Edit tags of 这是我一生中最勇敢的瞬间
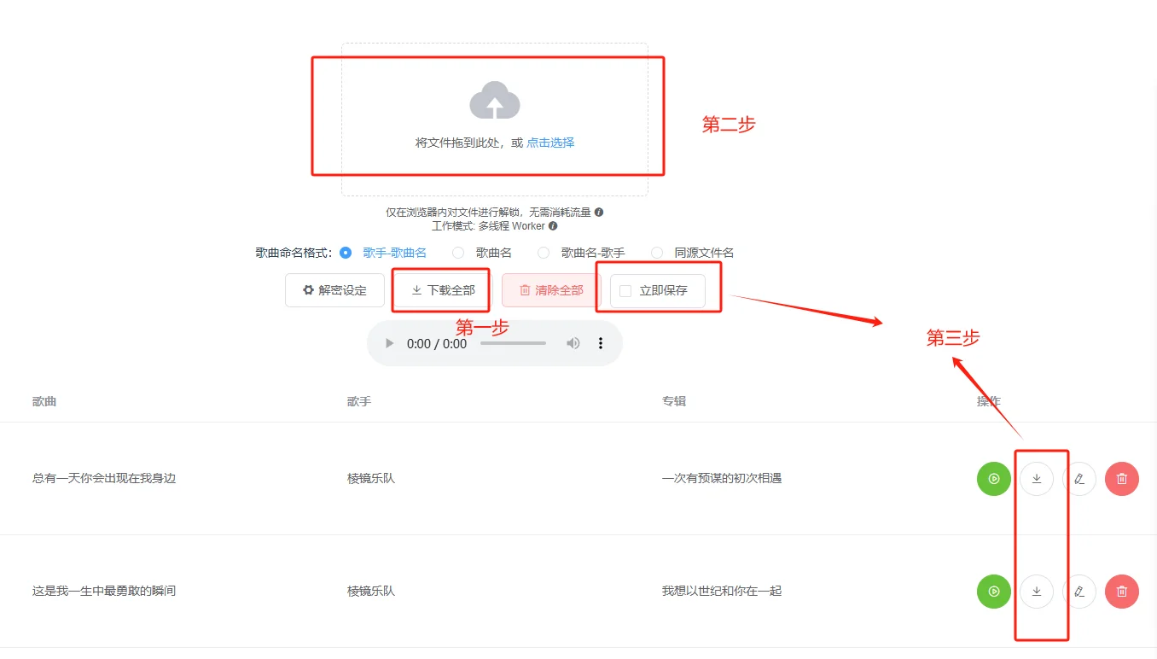The image size is (1157, 659). pyautogui.click(x=1079, y=592)
